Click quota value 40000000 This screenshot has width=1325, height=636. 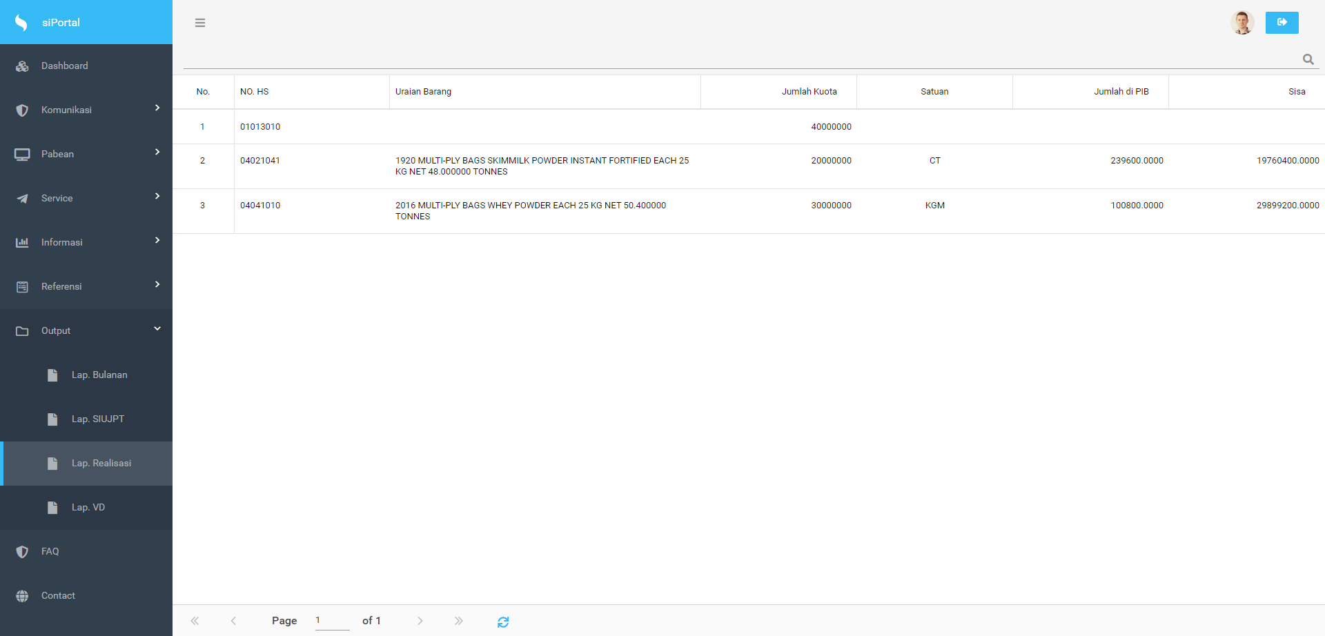tap(831, 127)
